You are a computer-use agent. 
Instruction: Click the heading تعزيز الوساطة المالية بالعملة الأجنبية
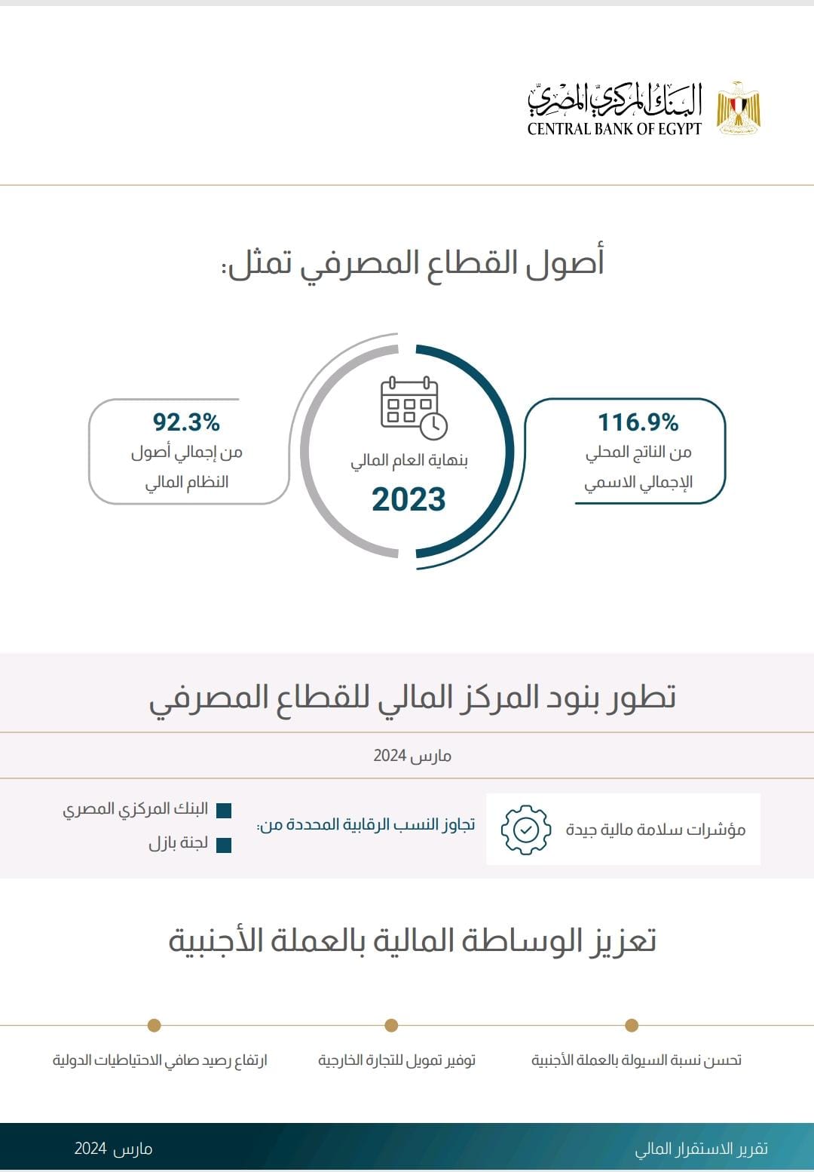[x=412, y=941]
